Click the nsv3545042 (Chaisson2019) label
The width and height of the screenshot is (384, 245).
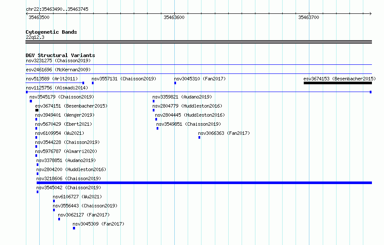coord(69,188)
